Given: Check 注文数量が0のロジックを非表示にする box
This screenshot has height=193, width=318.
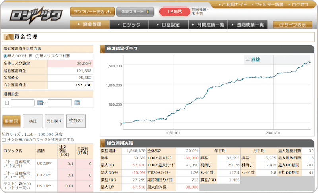Looking at the screenshot, I should click(x=4, y=139).
